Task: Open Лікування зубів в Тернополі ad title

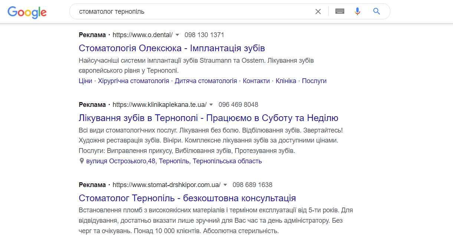Action: click(x=209, y=118)
